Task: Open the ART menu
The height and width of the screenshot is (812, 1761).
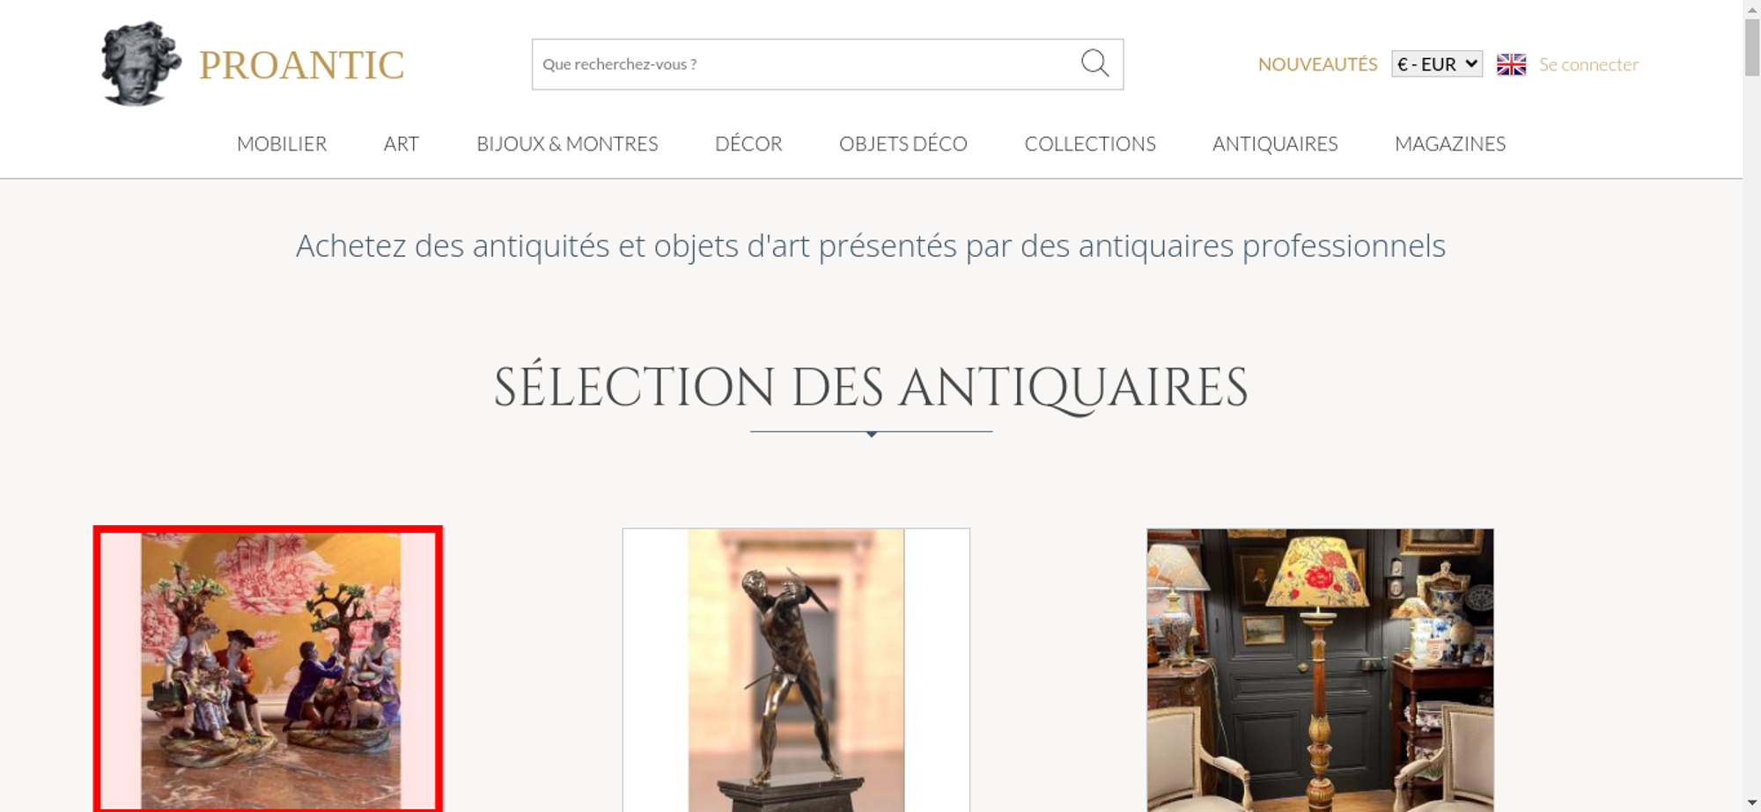Action: coord(402,143)
